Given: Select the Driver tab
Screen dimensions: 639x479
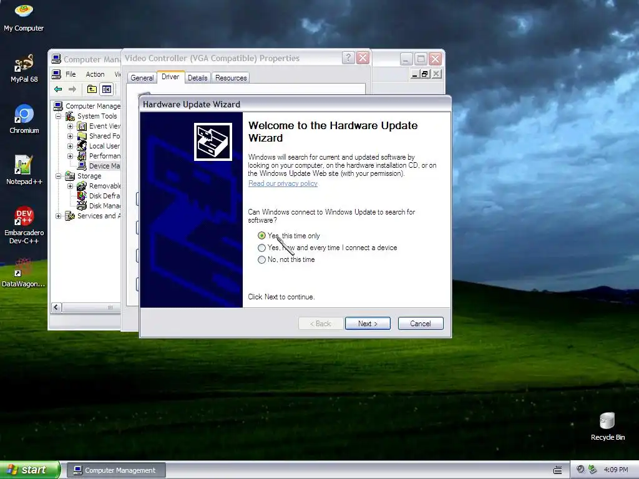Looking at the screenshot, I should [x=170, y=77].
